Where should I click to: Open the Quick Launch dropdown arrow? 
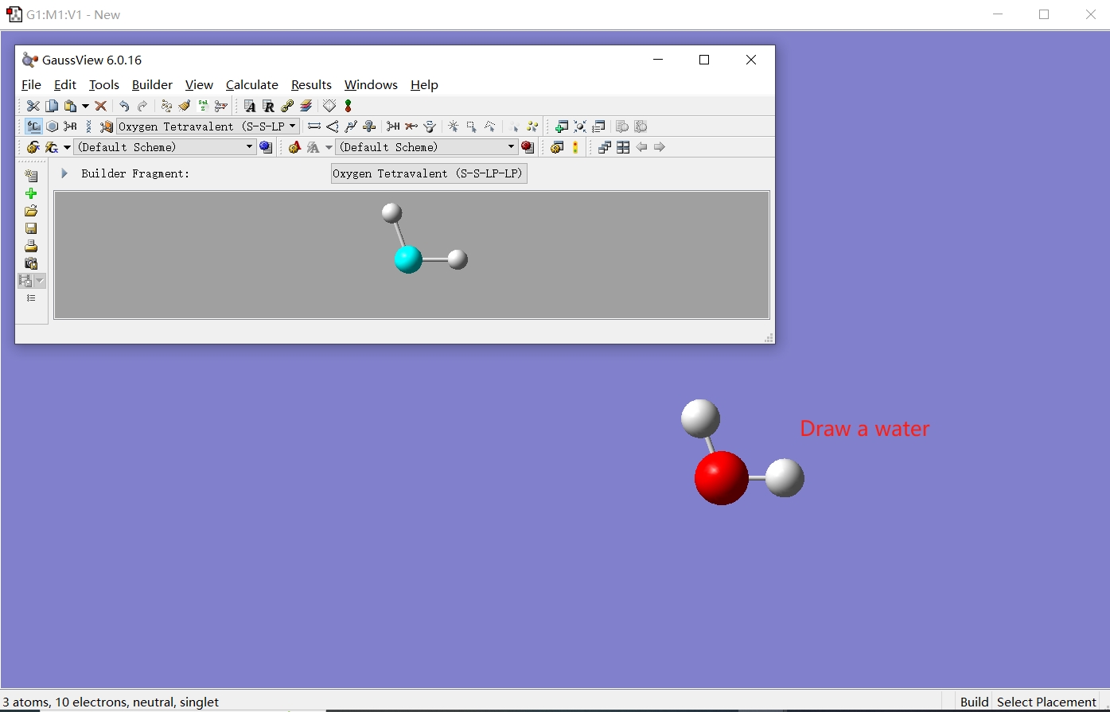67,147
